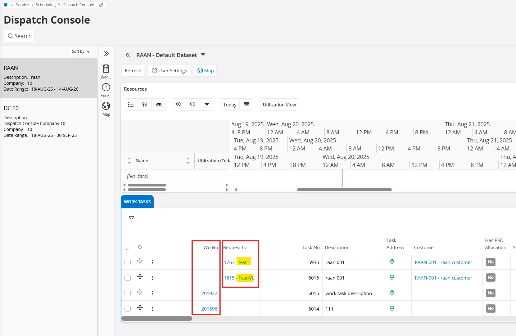The image size is (516, 336).
Task: Switch to Utilization View
Action: coord(279,105)
